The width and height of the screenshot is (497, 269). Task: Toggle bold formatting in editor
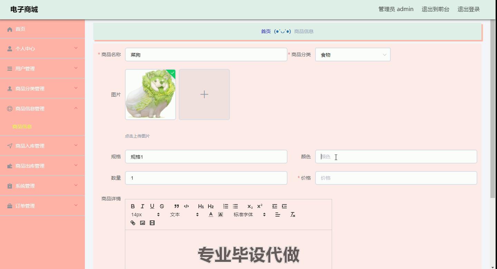[x=133, y=206]
